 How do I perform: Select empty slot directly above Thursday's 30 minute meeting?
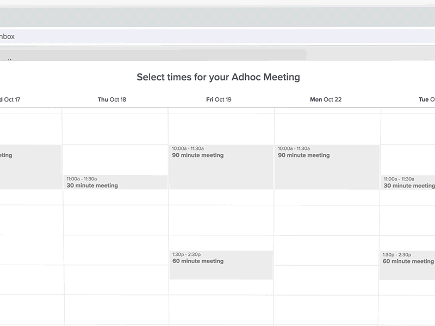point(115,159)
